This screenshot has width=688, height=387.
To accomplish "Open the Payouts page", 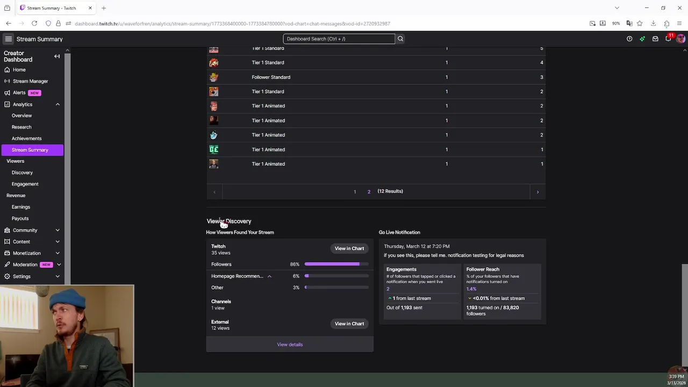I will 20,218.
